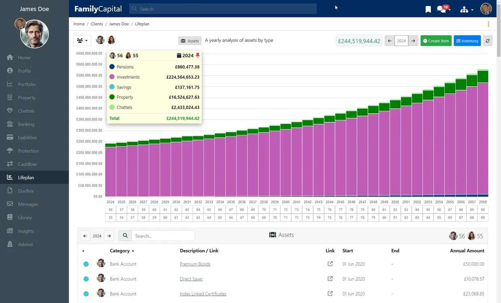This screenshot has width=501, height=303.
Task: Expand the profile avatar menu top right
Action: [486, 8]
